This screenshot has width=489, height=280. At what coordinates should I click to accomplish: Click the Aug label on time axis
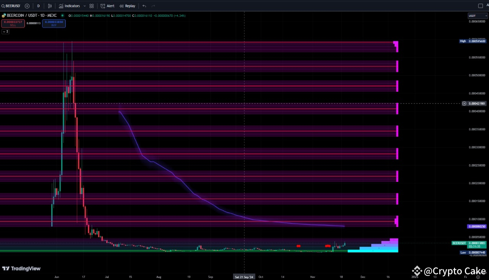click(x=159, y=276)
